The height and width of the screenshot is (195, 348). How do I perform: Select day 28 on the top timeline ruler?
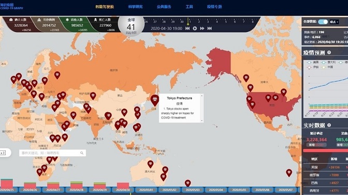(164, 22)
